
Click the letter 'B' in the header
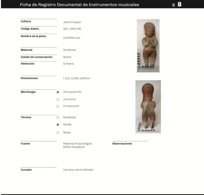click(x=173, y=5)
